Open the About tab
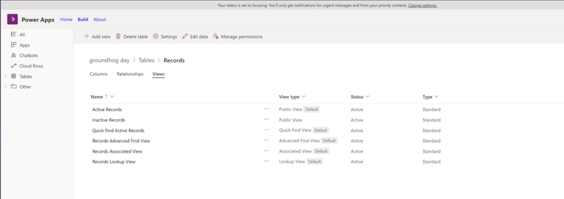This screenshot has width=564, height=199. pyautogui.click(x=100, y=19)
